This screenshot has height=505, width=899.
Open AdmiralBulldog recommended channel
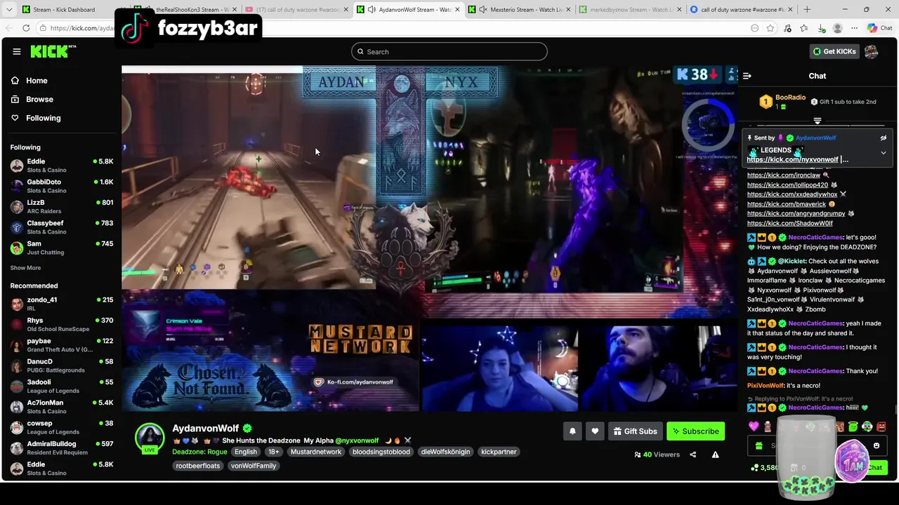click(x=61, y=448)
